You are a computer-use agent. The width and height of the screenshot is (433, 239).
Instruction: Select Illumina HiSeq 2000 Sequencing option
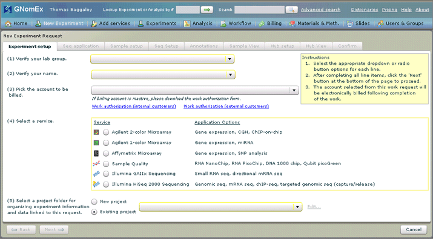pyautogui.click(x=106, y=185)
